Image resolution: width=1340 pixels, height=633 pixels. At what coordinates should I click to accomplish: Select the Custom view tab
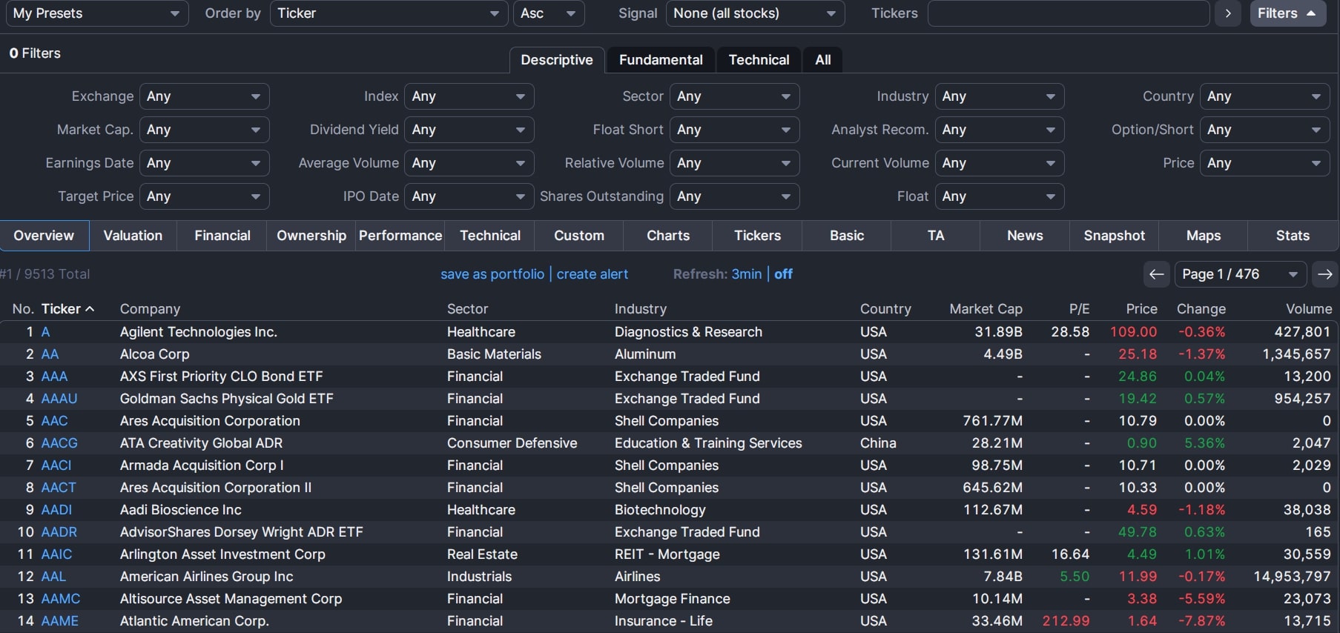point(579,236)
